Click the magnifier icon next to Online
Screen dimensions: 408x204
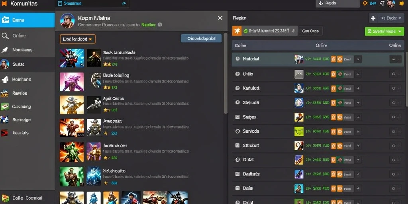5,35
